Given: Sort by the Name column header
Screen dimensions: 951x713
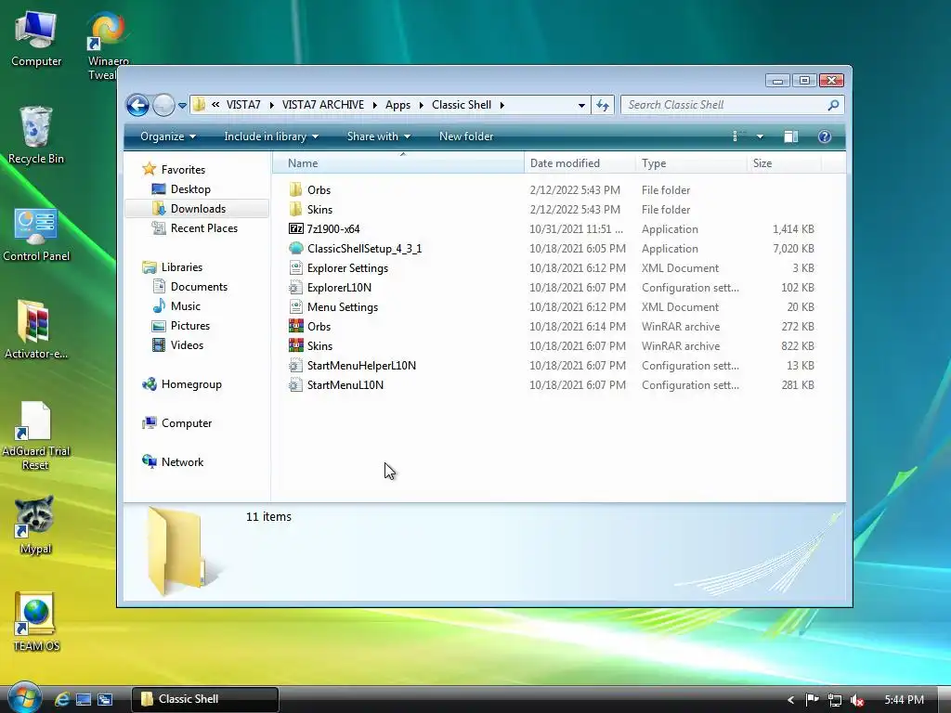Looking at the screenshot, I should (399, 163).
